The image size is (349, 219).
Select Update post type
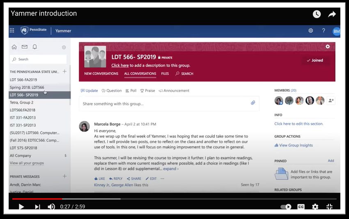click(89, 90)
